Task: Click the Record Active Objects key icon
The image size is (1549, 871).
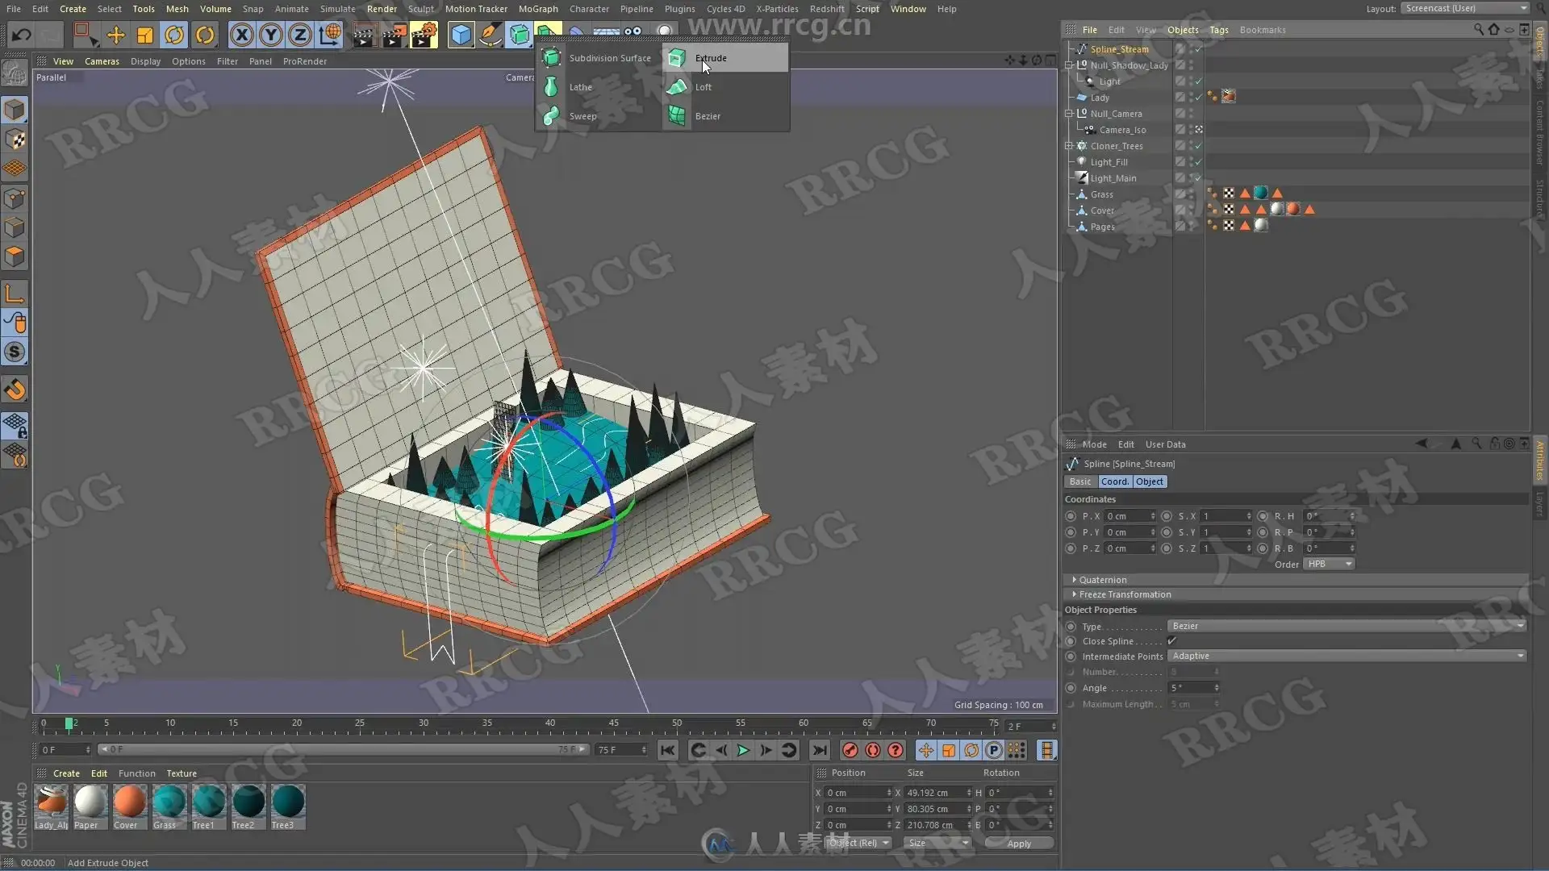Action: [850, 751]
